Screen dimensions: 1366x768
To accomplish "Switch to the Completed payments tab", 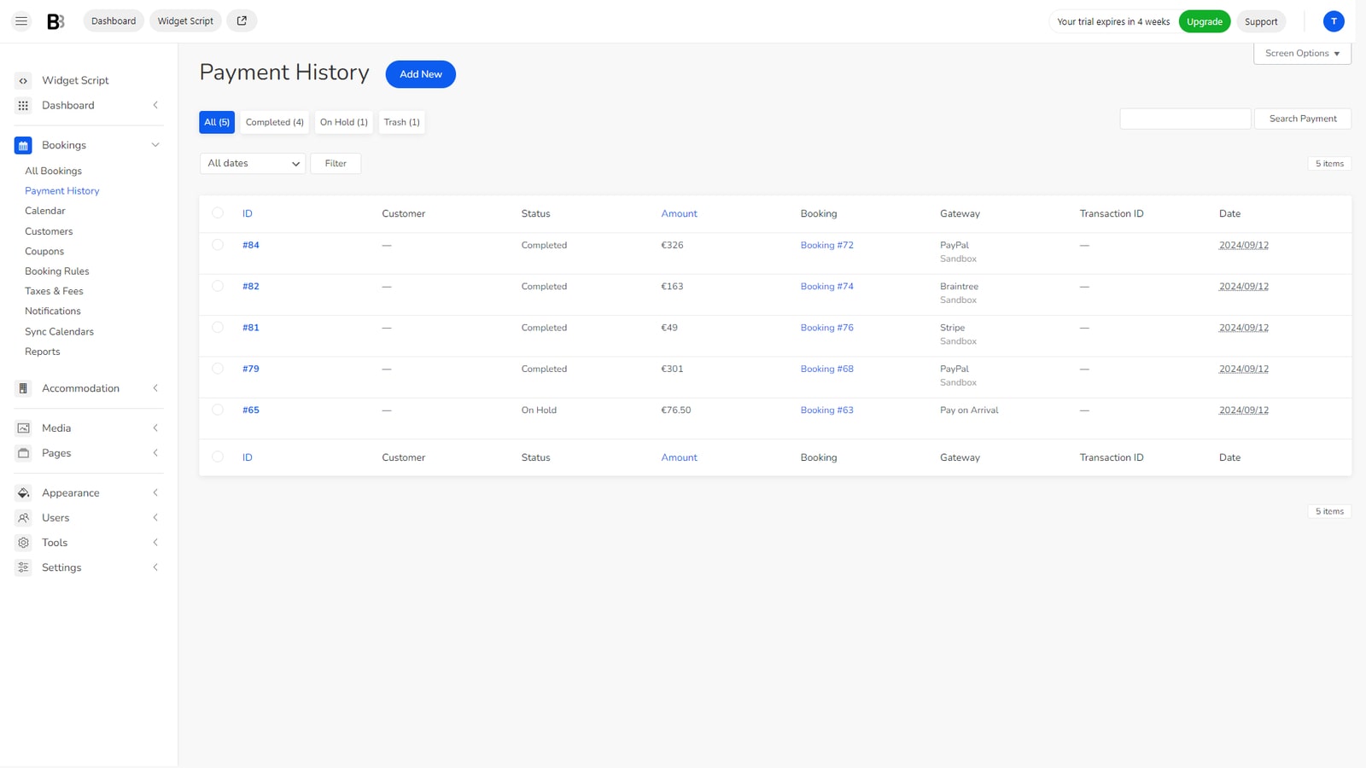I will (274, 122).
